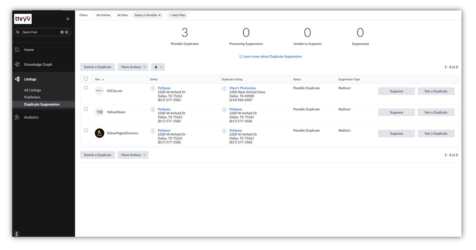Open the All Sites filter
Viewport: 476px width, 250px height.
(122, 15)
